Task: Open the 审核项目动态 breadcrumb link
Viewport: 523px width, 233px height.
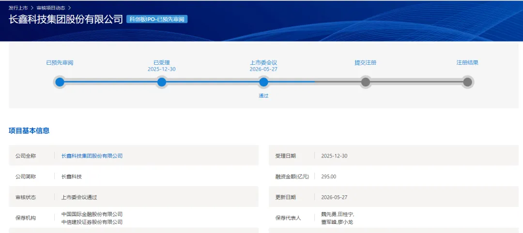Action: 51,8
